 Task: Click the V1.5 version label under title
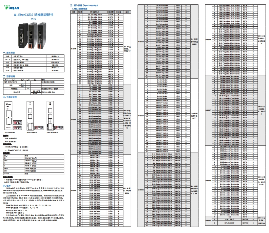(33, 20)
